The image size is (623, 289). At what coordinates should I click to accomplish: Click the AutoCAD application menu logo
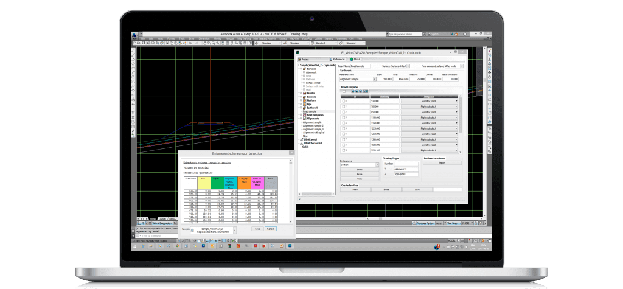(134, 35)
